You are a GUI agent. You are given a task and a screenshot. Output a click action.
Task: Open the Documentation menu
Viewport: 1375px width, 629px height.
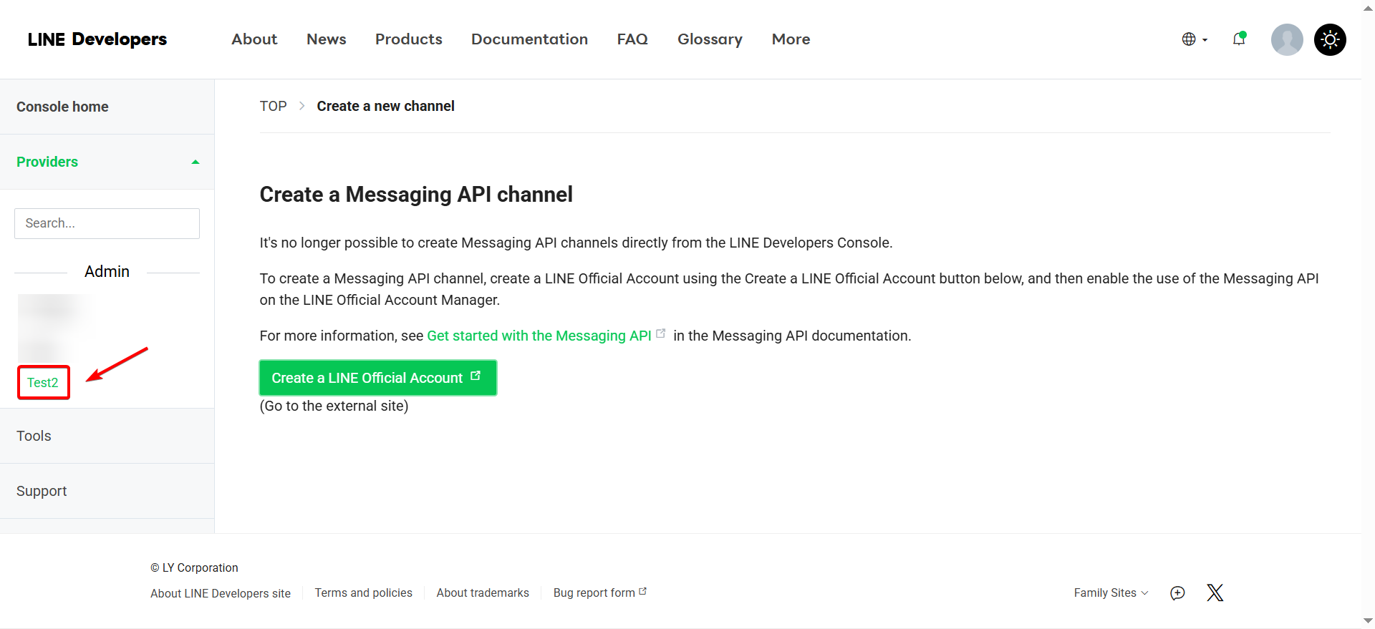pos(529,39)
